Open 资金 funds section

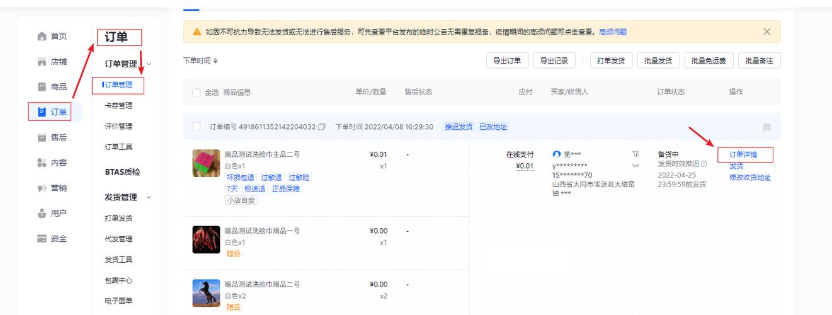coord(52,239)
